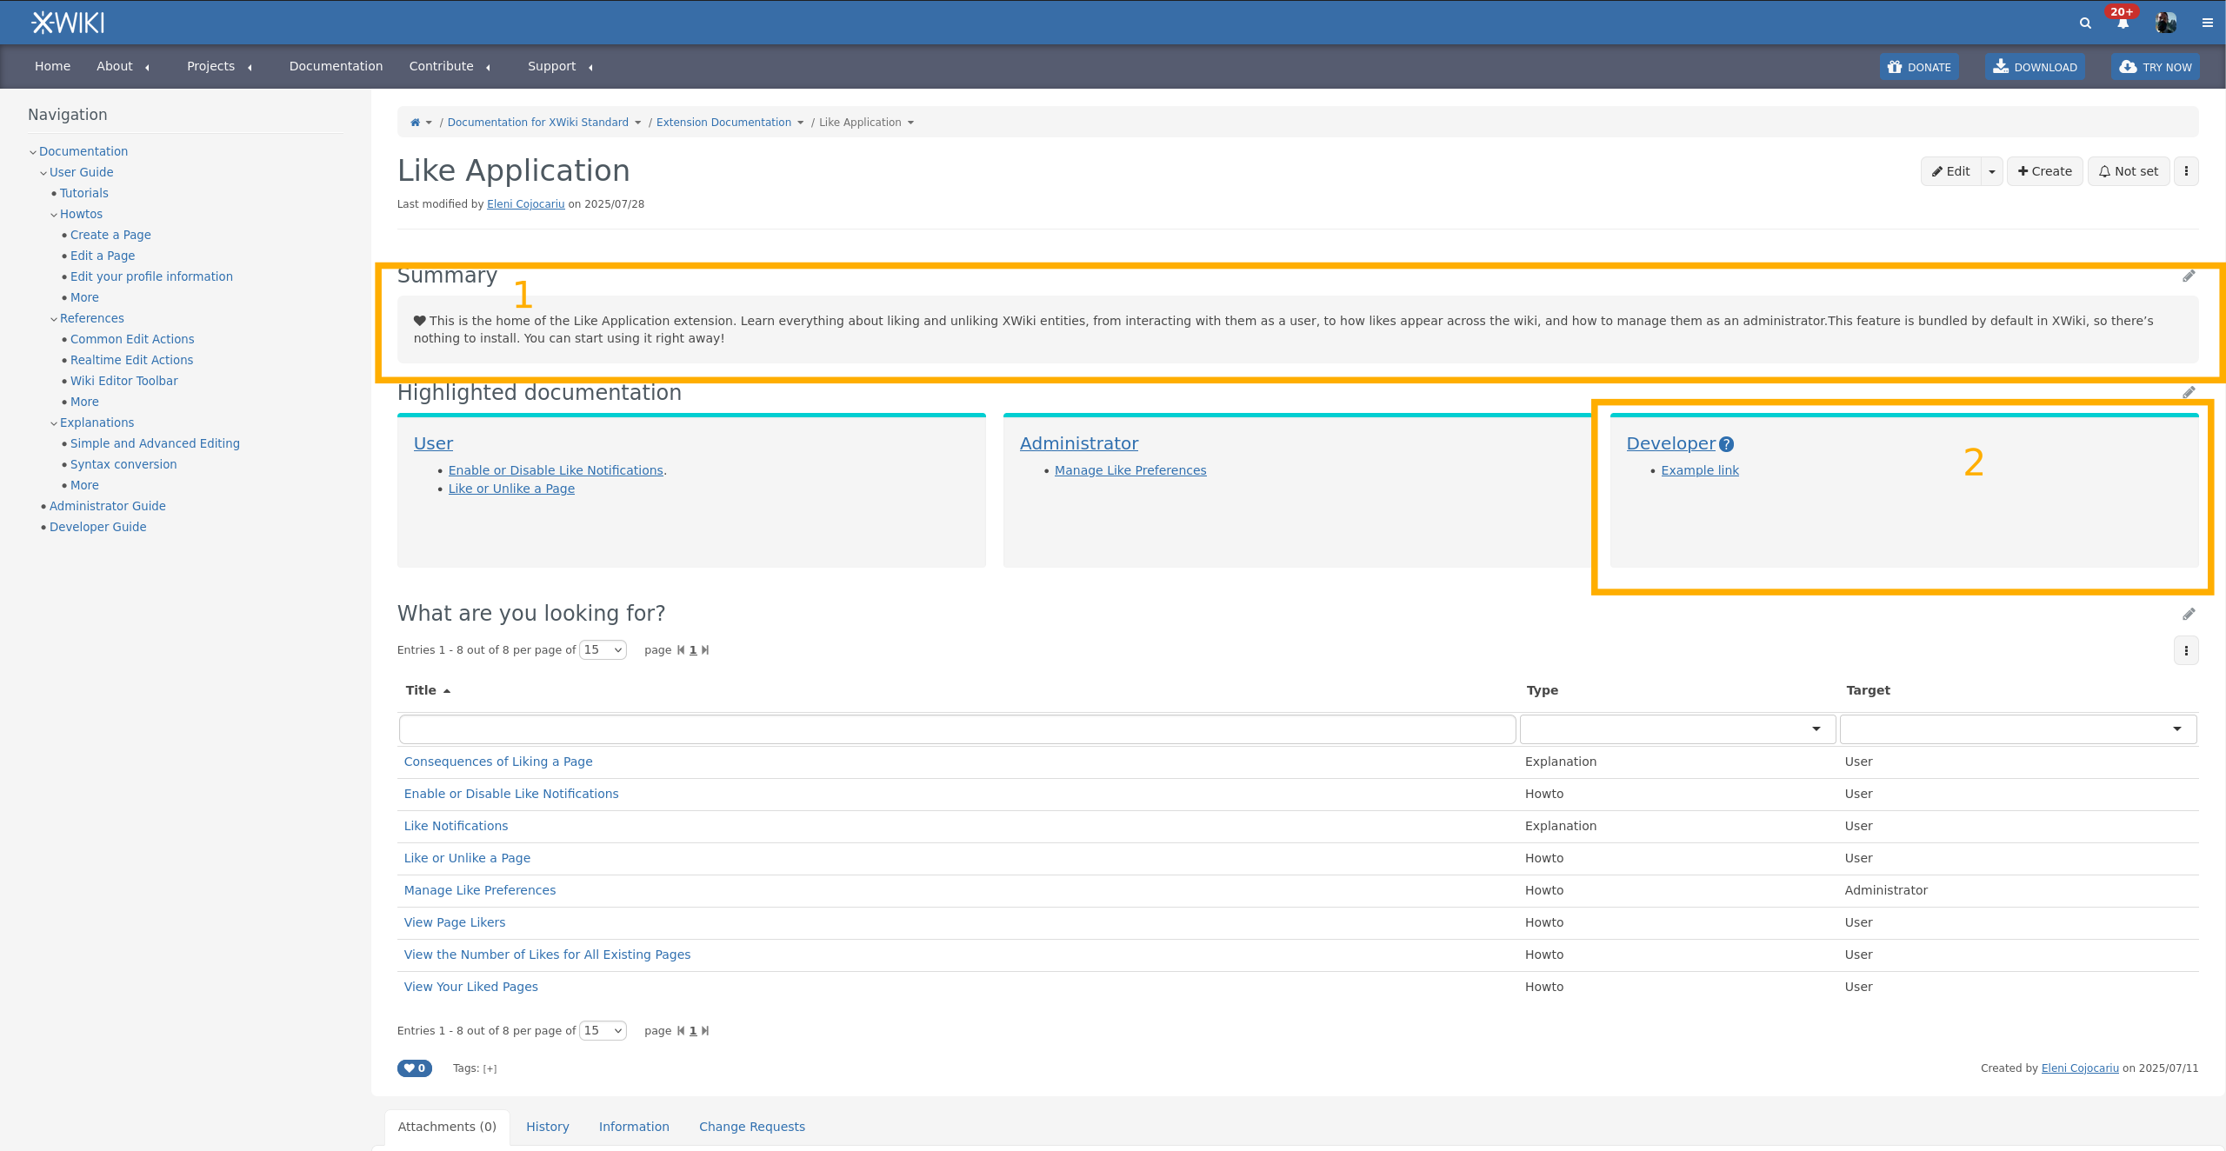The height and width of the screenshot is (1151, 2226).
Task: Open the Documentation menu item
Action: (336, 67)
